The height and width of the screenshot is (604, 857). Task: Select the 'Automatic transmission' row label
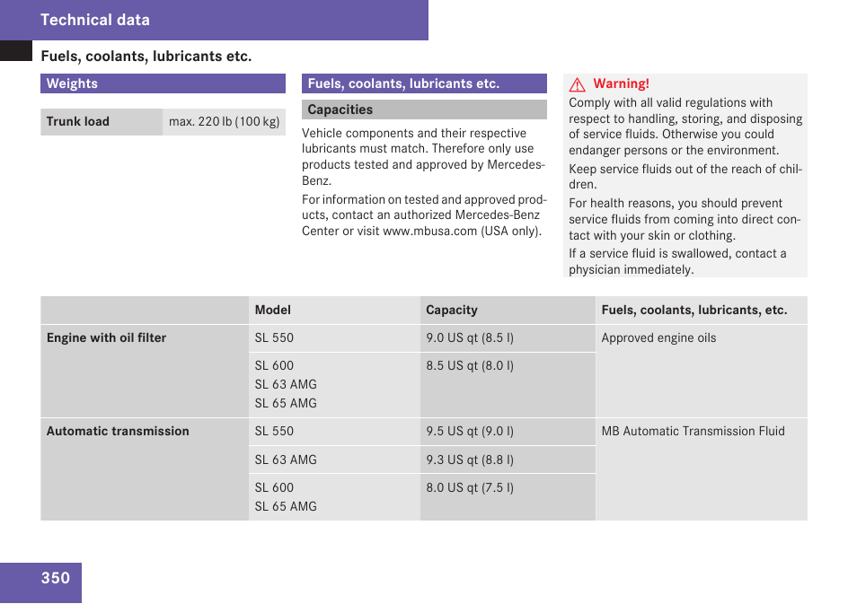[x=118, y=431]
